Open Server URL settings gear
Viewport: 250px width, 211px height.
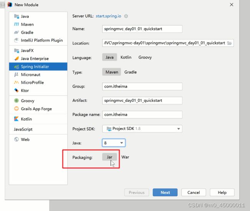point(126,16)
